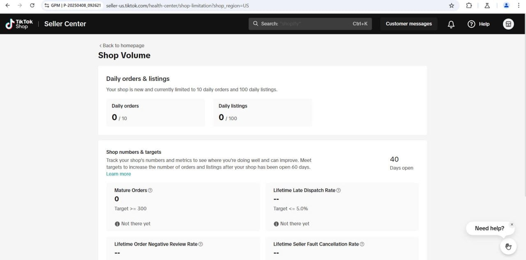Click the 'Daily orders & listings' heading
Viewport: 526px width, 260px height.
point(138,79)
